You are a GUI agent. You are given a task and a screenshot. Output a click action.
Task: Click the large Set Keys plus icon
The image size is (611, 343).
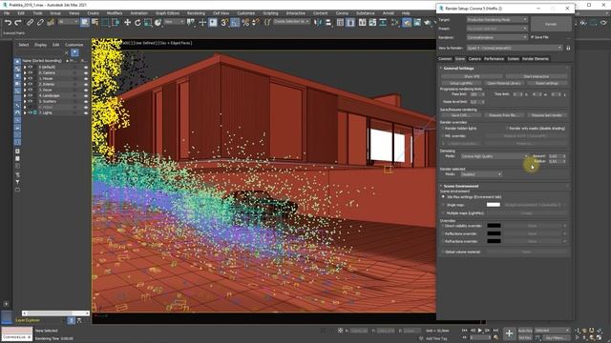coord(509,333)
